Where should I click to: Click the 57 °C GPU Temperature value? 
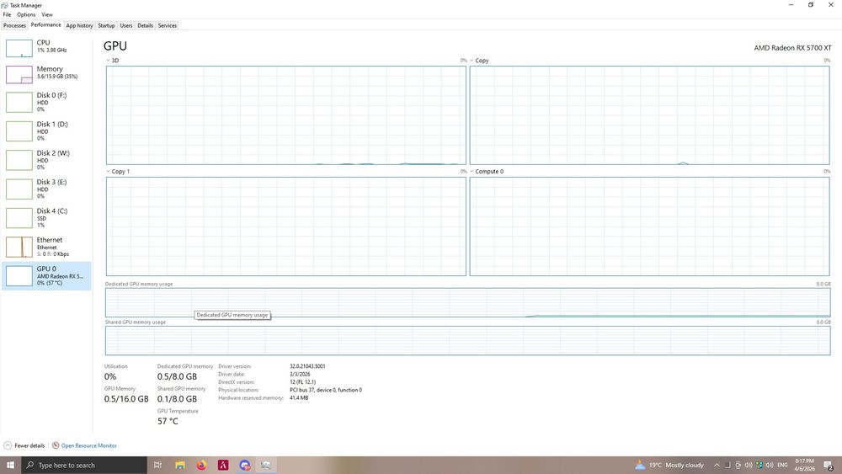pyautogui.click(x=168, y=422)
